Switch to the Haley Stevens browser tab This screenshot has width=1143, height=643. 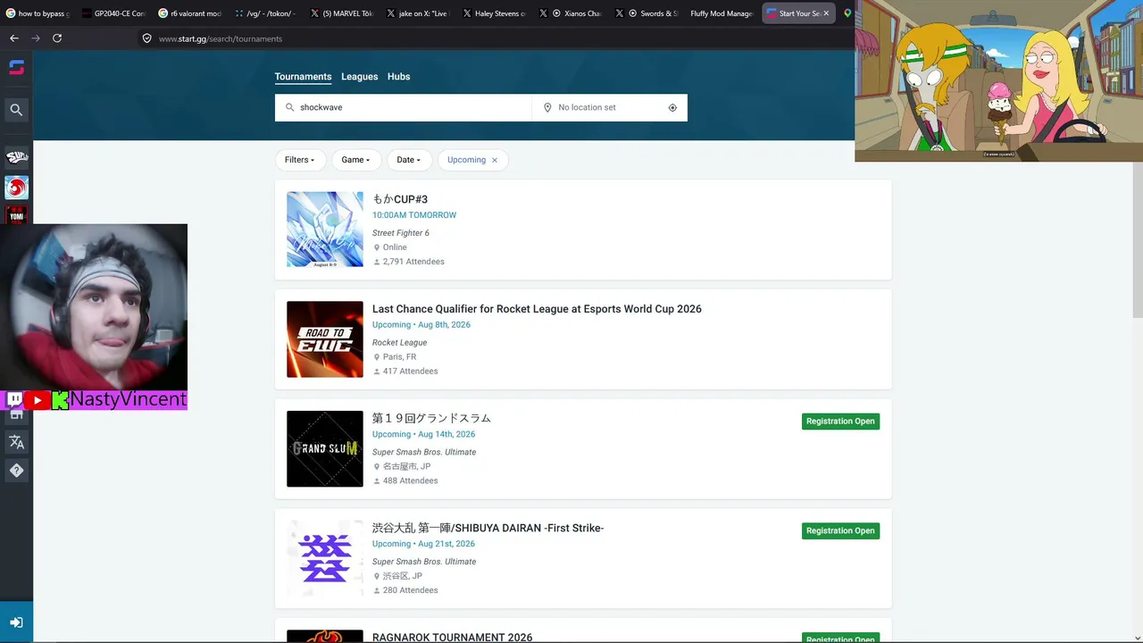(494, 13)
